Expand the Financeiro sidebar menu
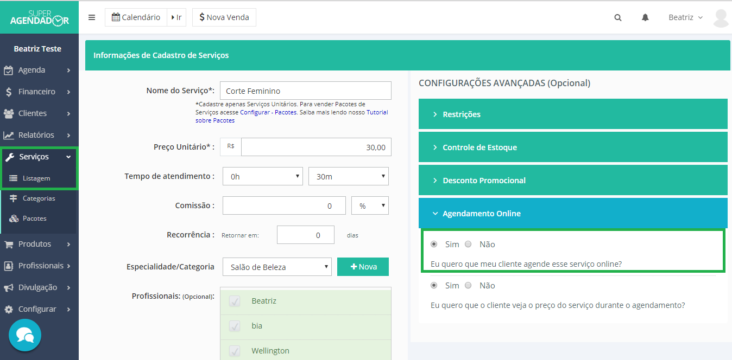 pyautogui.click(x=38, y=92)
